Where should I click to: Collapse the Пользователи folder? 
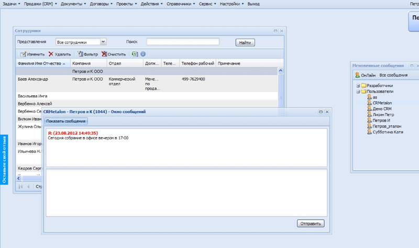pos(358,92)
